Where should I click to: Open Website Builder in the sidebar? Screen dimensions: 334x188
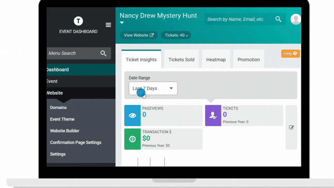click(65, 131)
